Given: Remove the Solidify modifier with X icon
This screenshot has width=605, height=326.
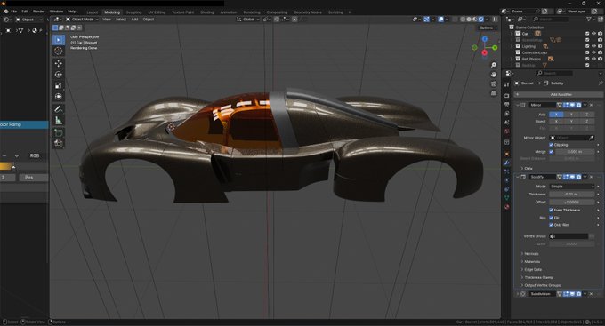Looking at the screenshot, I should click(x=591, y=177).
